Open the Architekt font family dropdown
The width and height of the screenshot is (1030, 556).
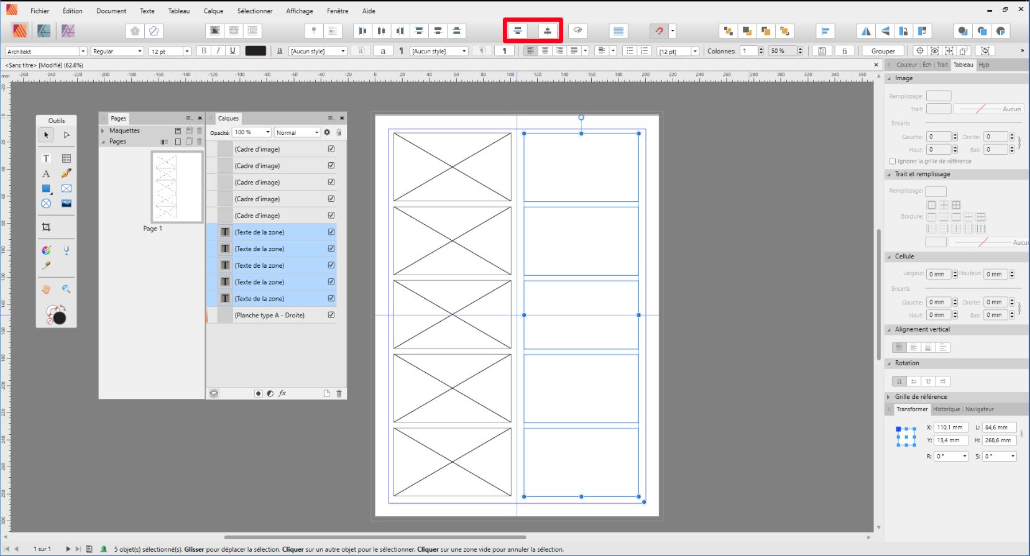[x=83, y=52]
